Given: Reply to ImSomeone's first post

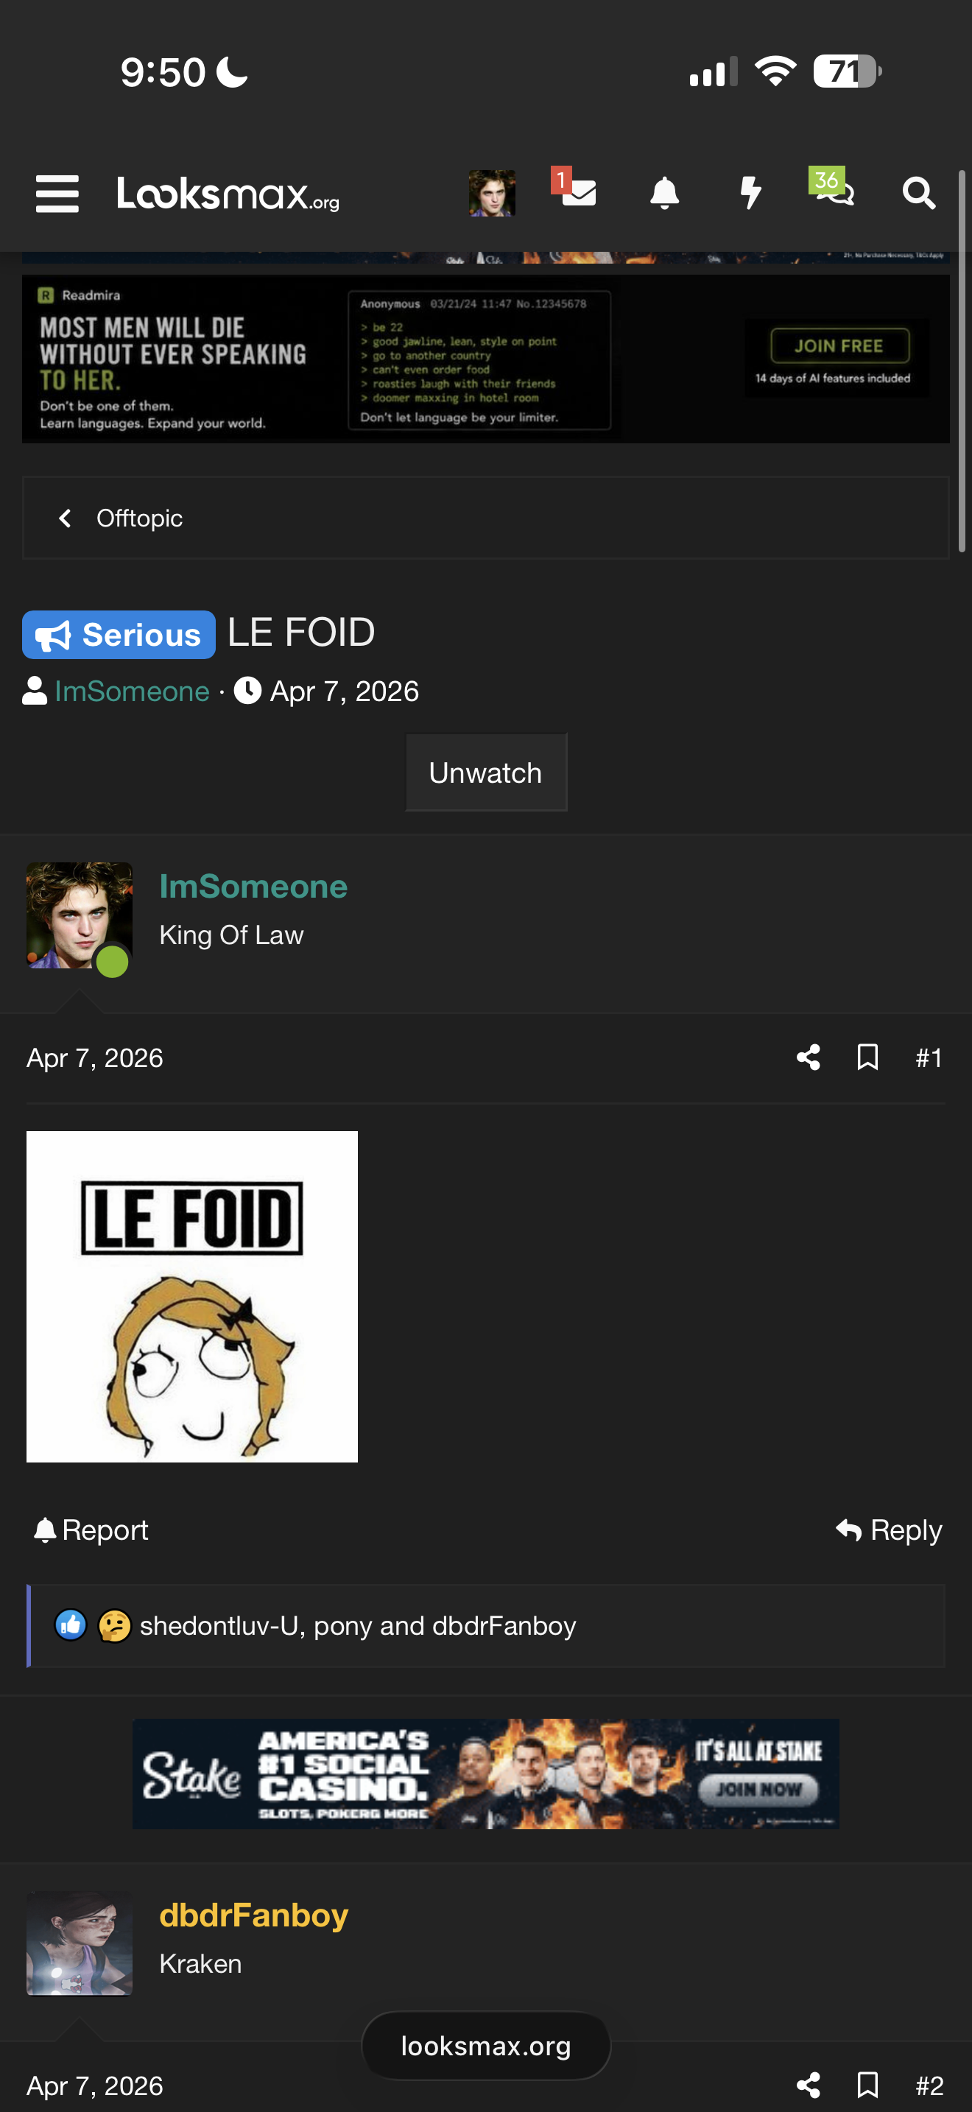Looking at the screenshot, I should tap(890, 1530).
